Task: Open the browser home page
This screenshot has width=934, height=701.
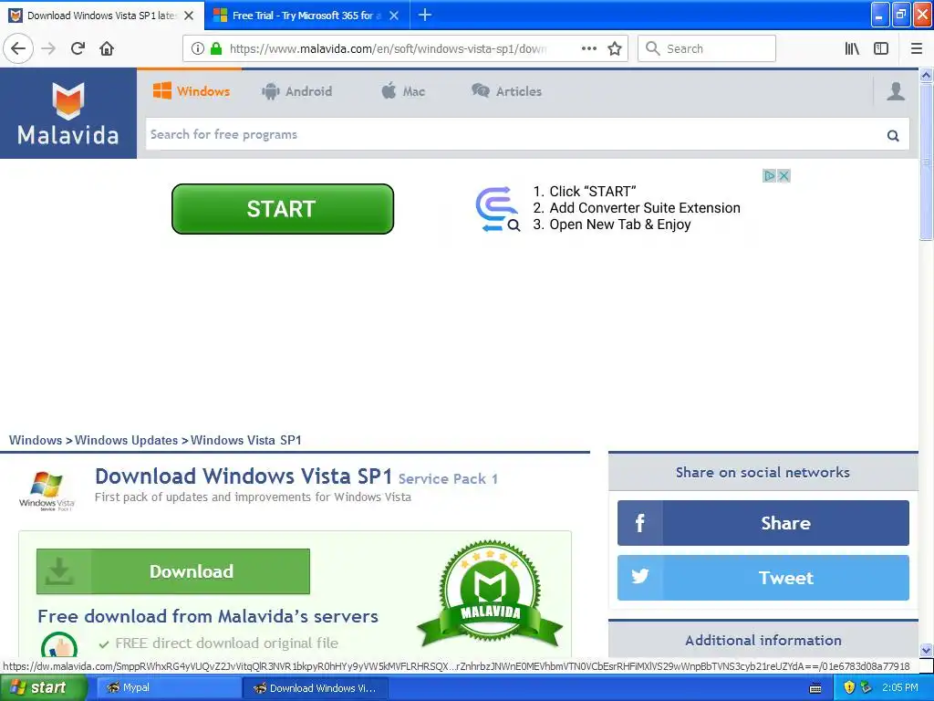Action: [107, 48]
